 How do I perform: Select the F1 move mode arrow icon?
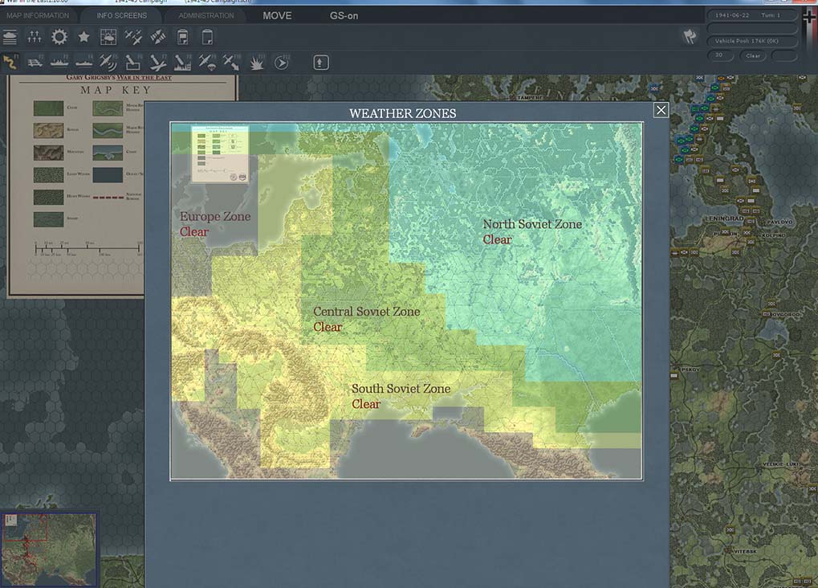tap(10, 62)
